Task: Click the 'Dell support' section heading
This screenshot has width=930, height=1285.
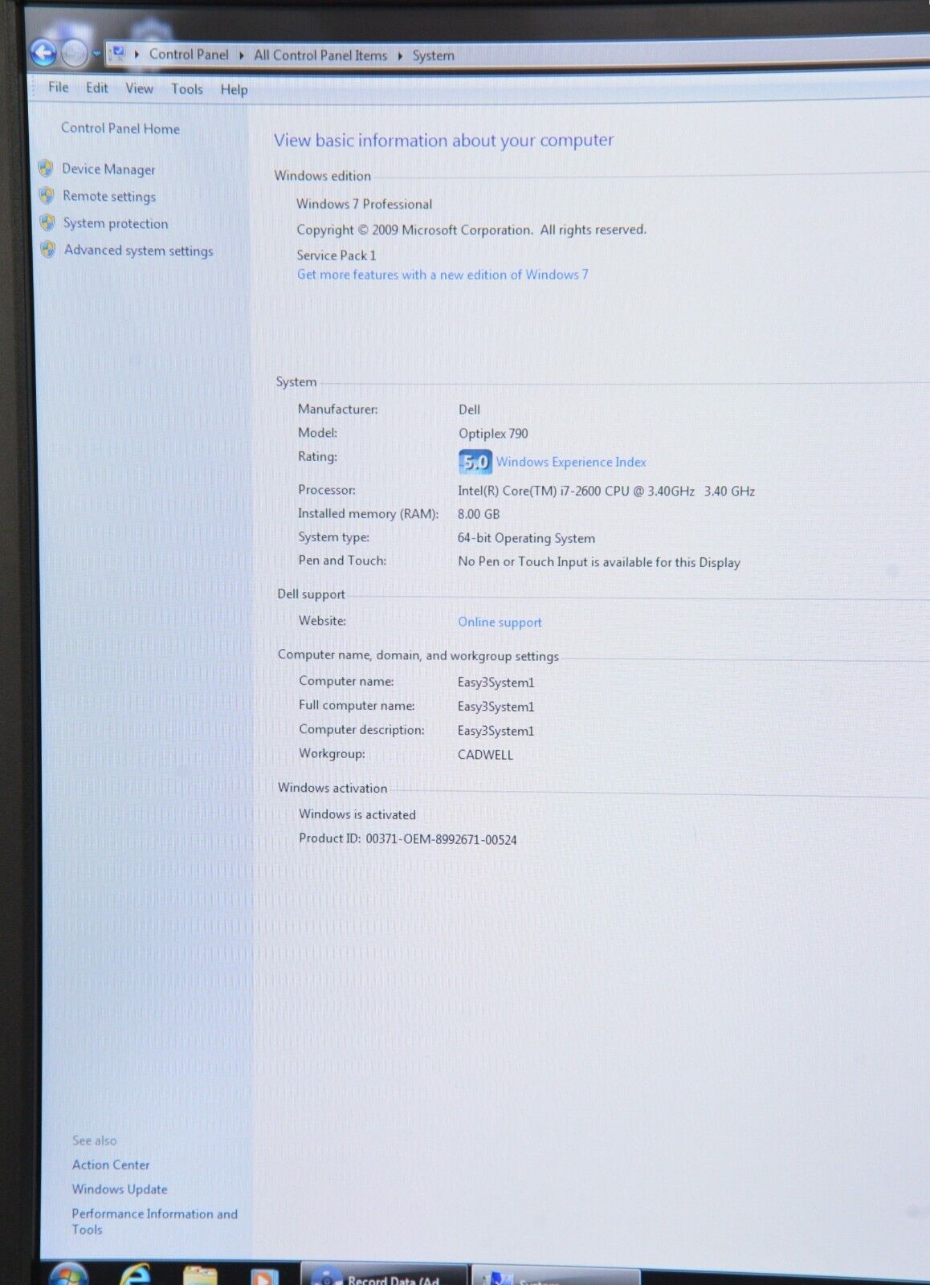Action: [311, 594]
